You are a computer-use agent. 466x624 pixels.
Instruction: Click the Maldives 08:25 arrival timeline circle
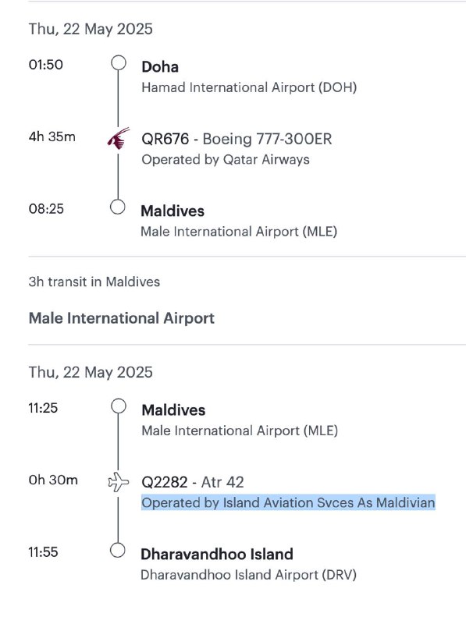pyautogui.click(x=118, y=207)
